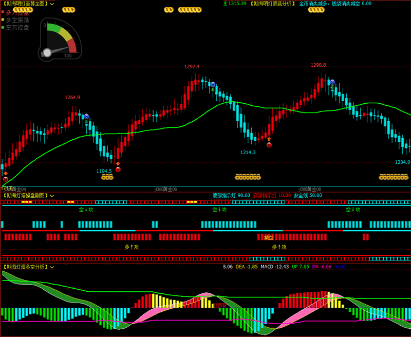Click the 1264.9 high price label

pos(72,98)
